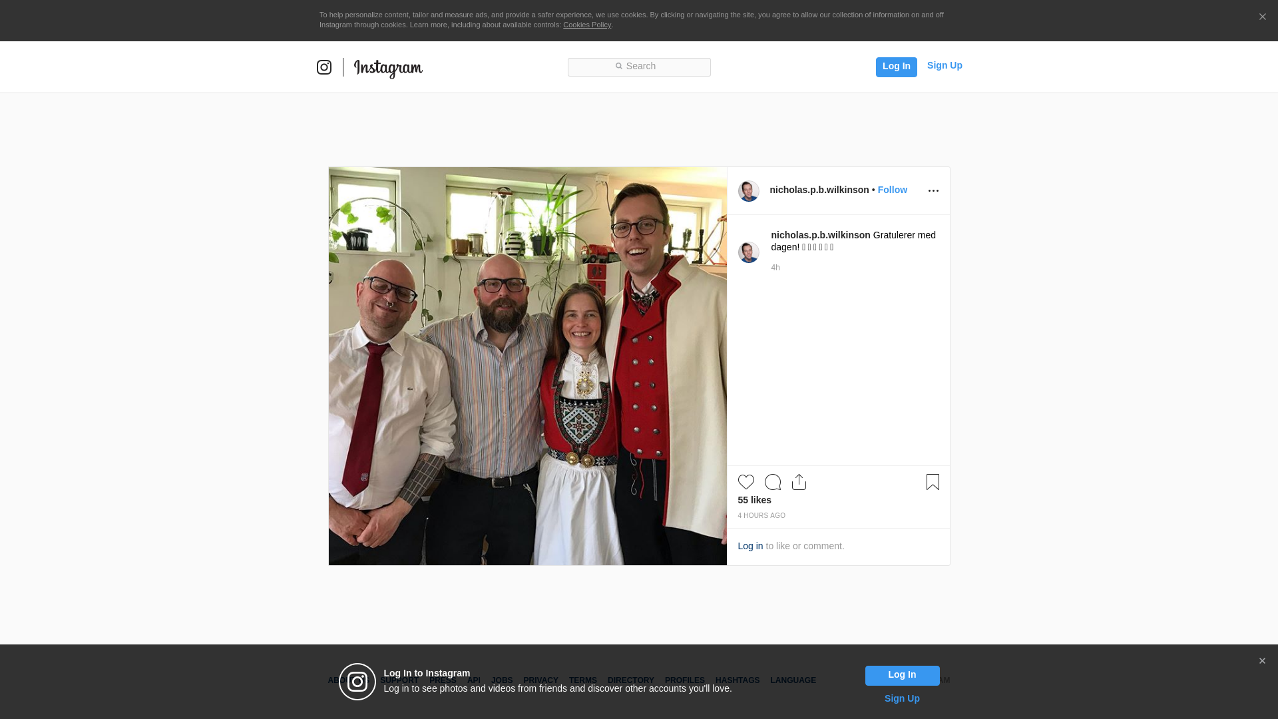This screenshot has width=1278, height=719.
Task: Share the post via share icon
Action: click(799, 482)
